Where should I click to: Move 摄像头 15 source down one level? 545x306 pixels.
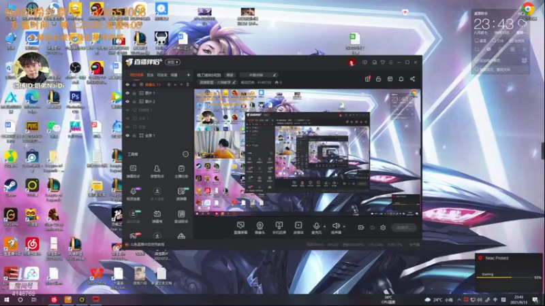(181, 84)
